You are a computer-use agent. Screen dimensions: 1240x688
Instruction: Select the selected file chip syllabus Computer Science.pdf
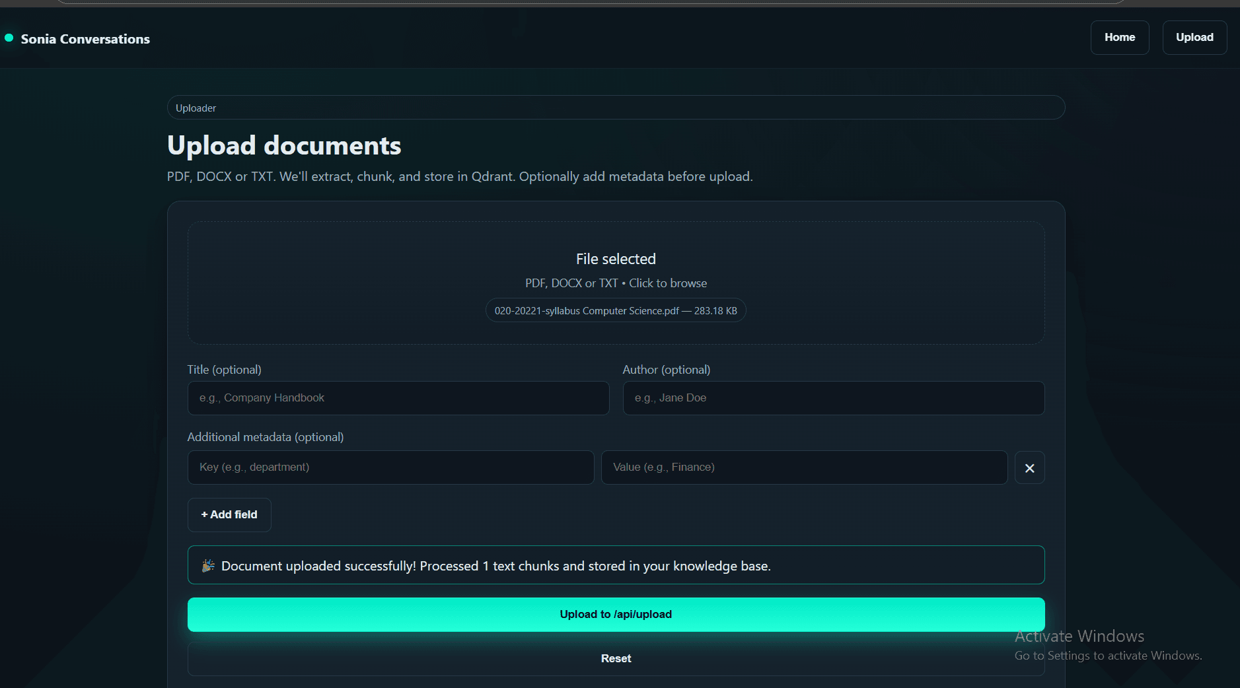(x=616, y=310)
